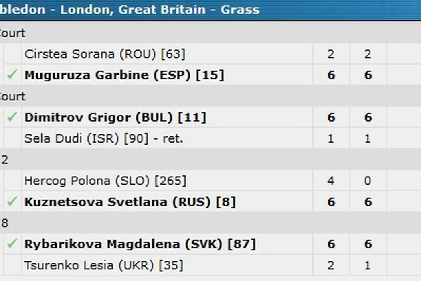This screenshot has height=281, width=421.
Task: Click Sela Dudi's first set score
Action: [x=331, y=138]
